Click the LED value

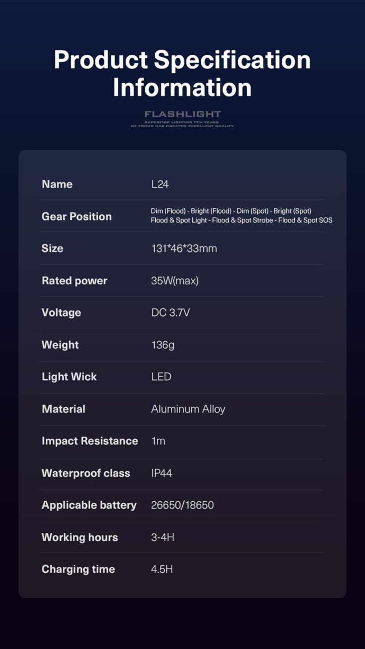click(x=161, y=377)
